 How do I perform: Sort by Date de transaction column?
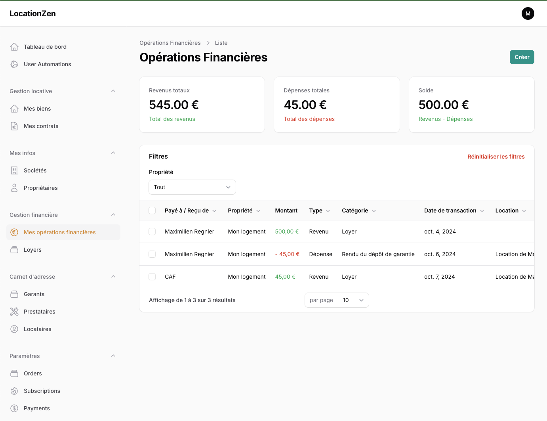pos(454,210)
